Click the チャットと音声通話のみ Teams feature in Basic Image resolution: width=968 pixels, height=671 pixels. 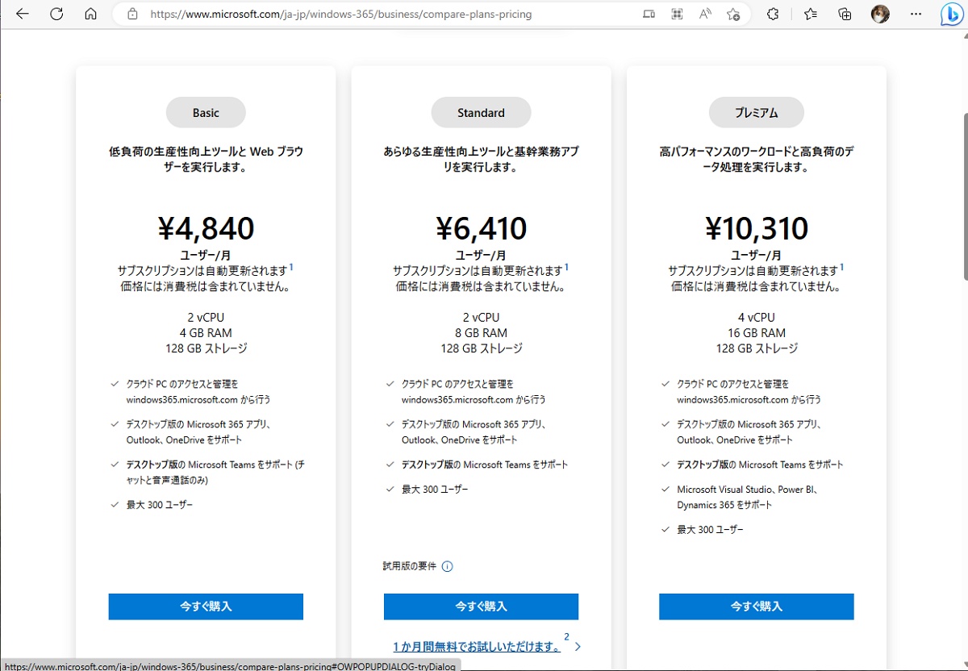tap(215, 473)
